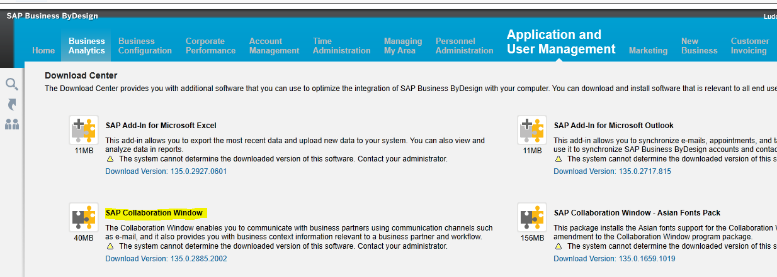This screenshot has height=277, width=777.
Task: Switch to Managing My Area tab
Action: click(403, 46)
